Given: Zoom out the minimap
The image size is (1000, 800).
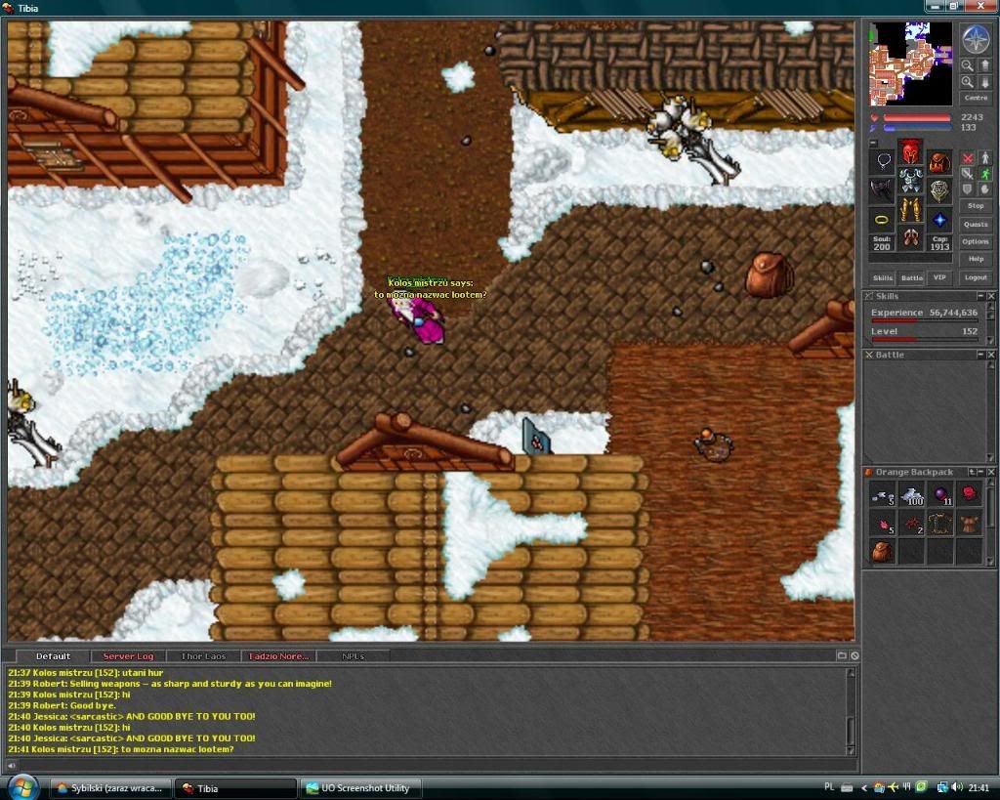Looking at the screenshot, I should click(968, 65).
